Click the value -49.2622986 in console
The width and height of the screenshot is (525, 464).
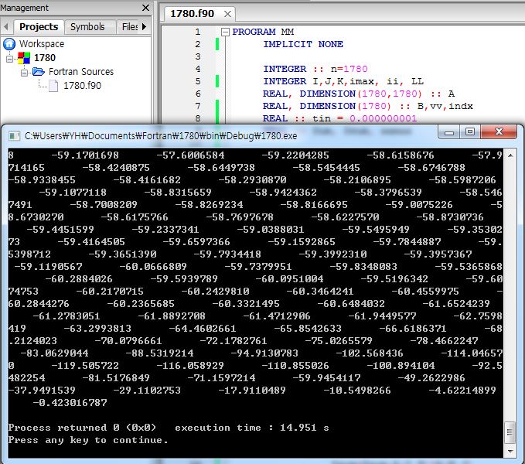coord(431,378)
